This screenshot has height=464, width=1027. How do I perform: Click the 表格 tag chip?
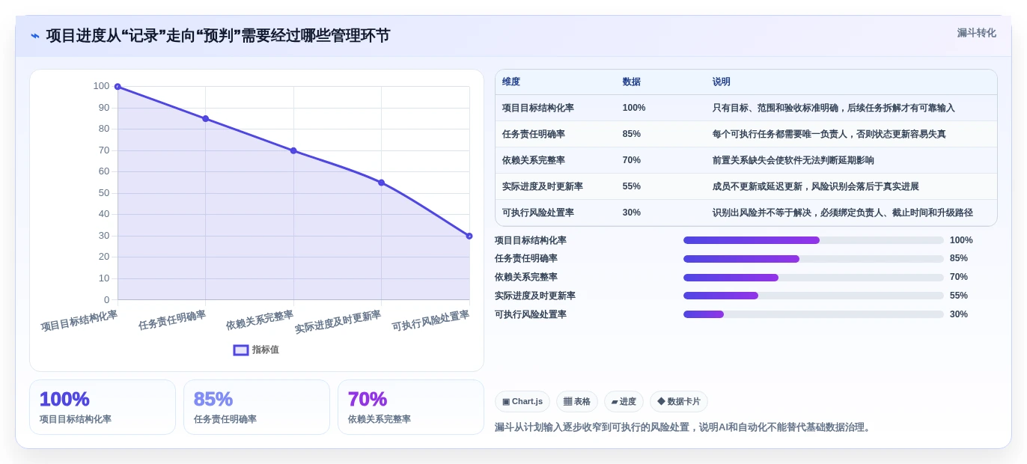(577, 401)
